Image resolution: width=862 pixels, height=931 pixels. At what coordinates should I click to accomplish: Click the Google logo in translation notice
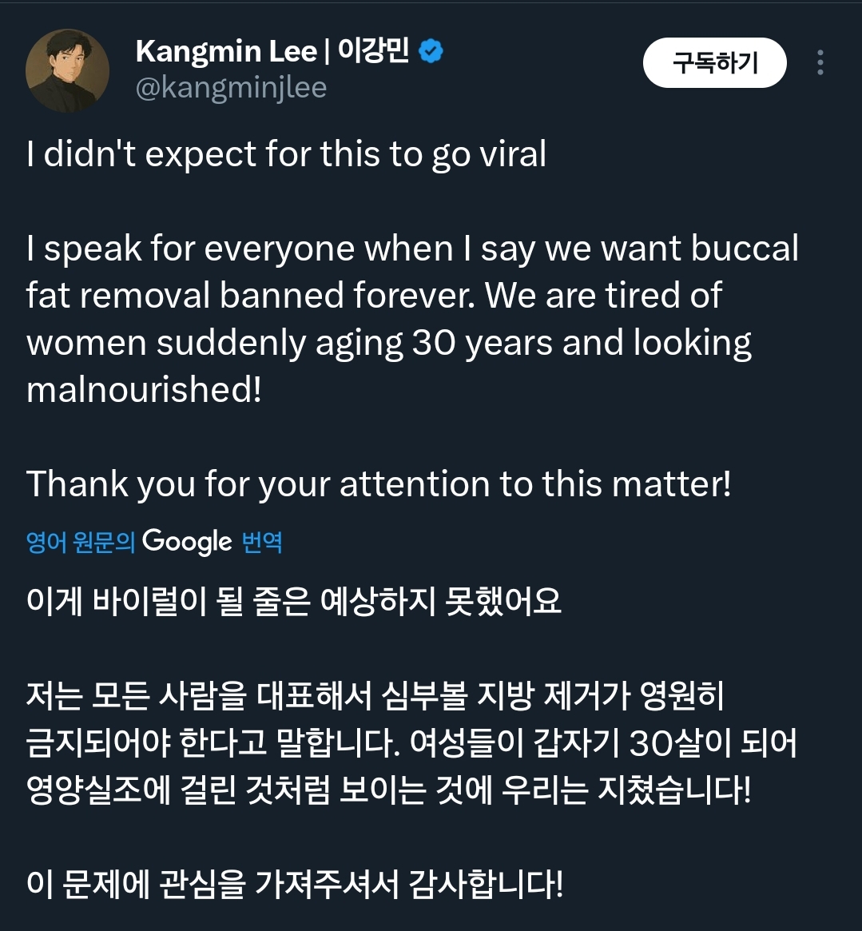187,542
